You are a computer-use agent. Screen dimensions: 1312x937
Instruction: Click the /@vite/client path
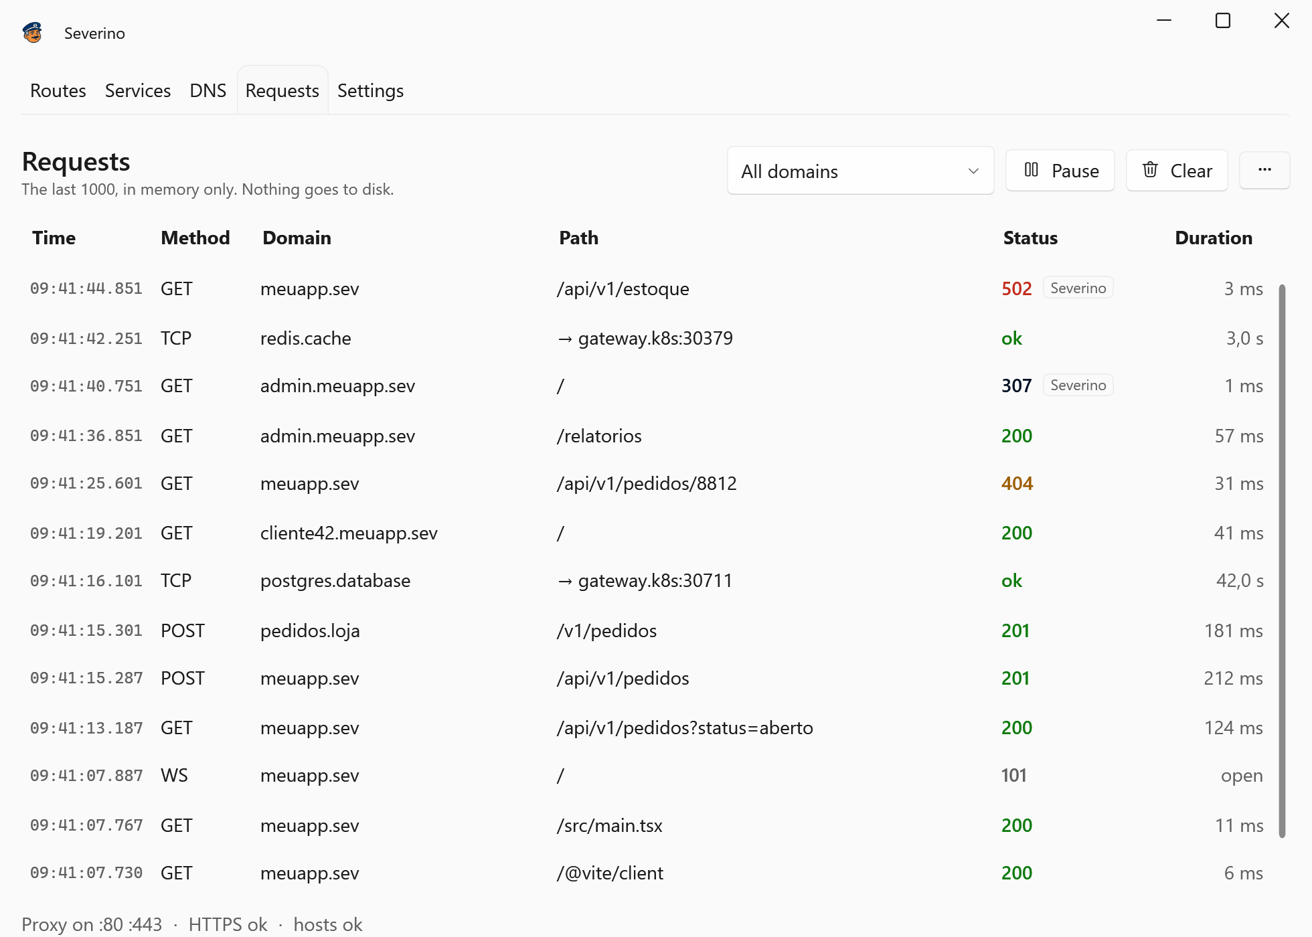(610, 873)
